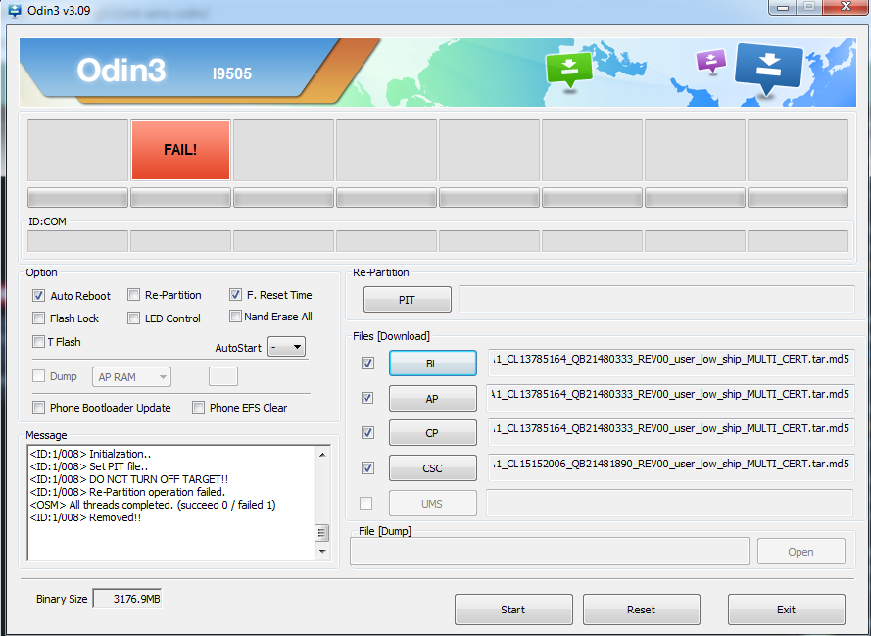
Task: Select the log line "Set PIT file.."
Action: (x=89, y=466)
